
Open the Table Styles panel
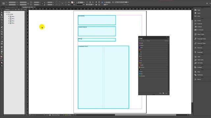point(199,60)
